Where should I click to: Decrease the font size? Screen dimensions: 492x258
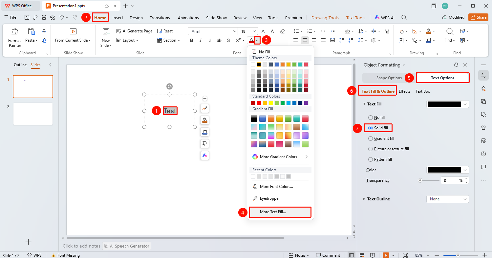[273, 31]
